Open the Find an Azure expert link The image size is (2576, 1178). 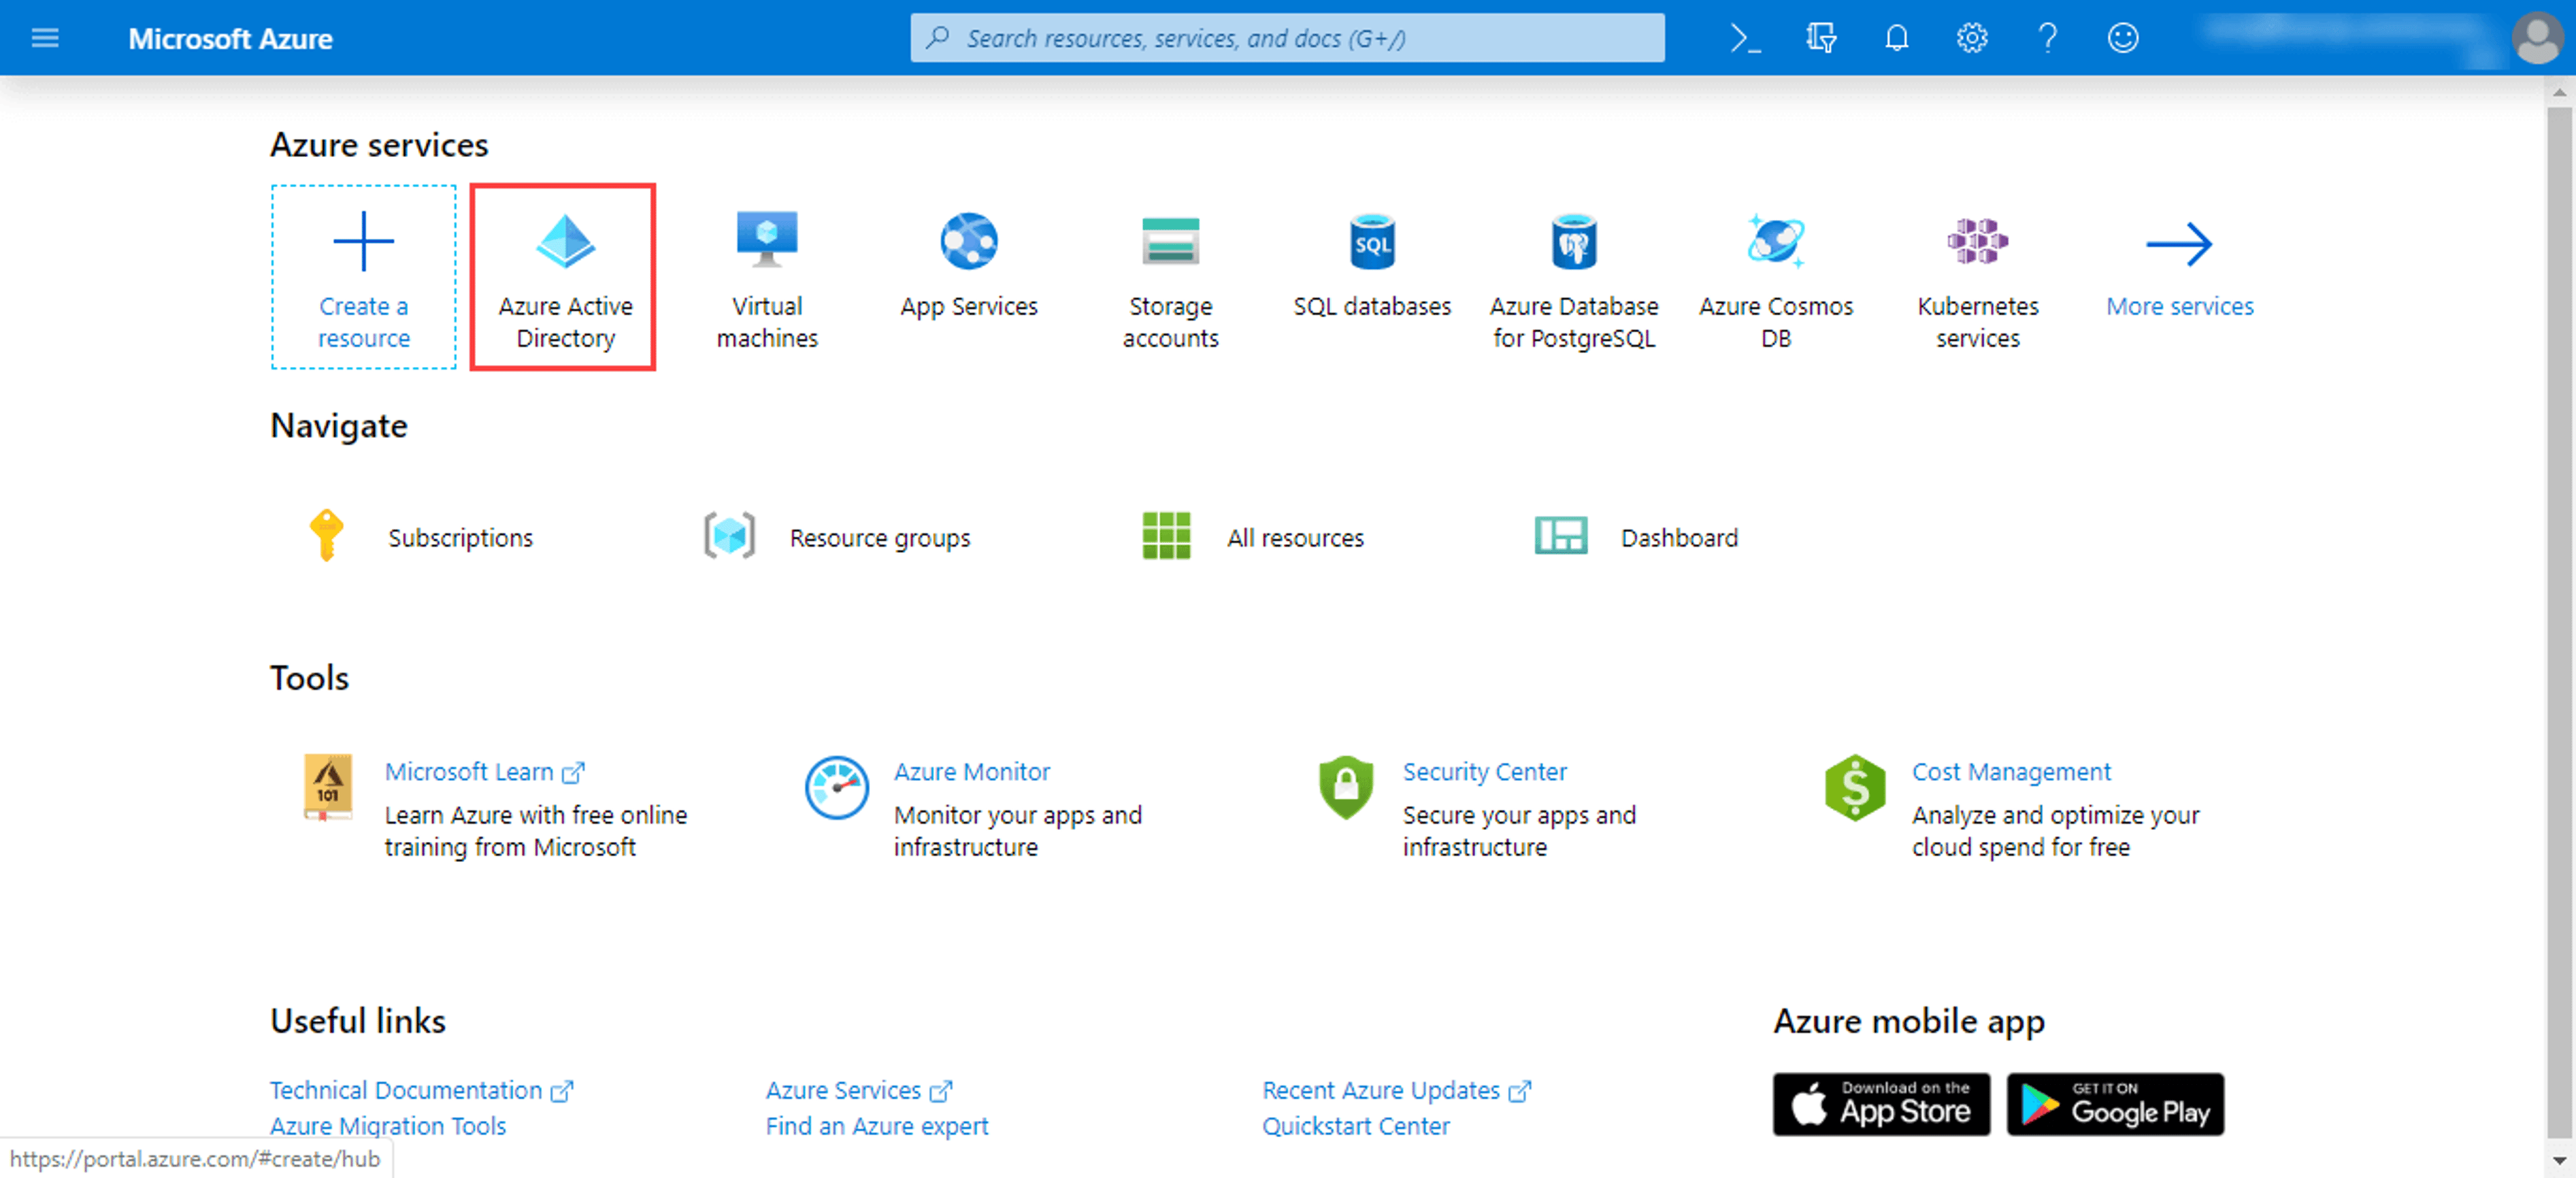(876, 1126)
